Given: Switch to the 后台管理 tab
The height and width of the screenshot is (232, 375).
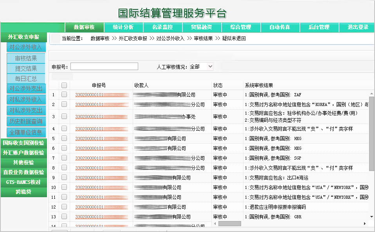Looking at the screenshot, I should (x=319, y=27).
